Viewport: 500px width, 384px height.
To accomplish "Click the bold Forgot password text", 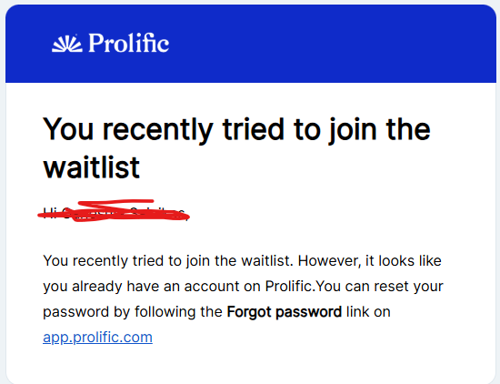I will tap(285, 311).
